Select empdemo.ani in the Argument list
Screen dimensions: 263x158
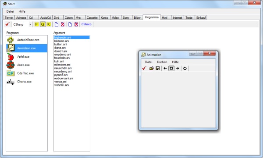tap(71, 55)
